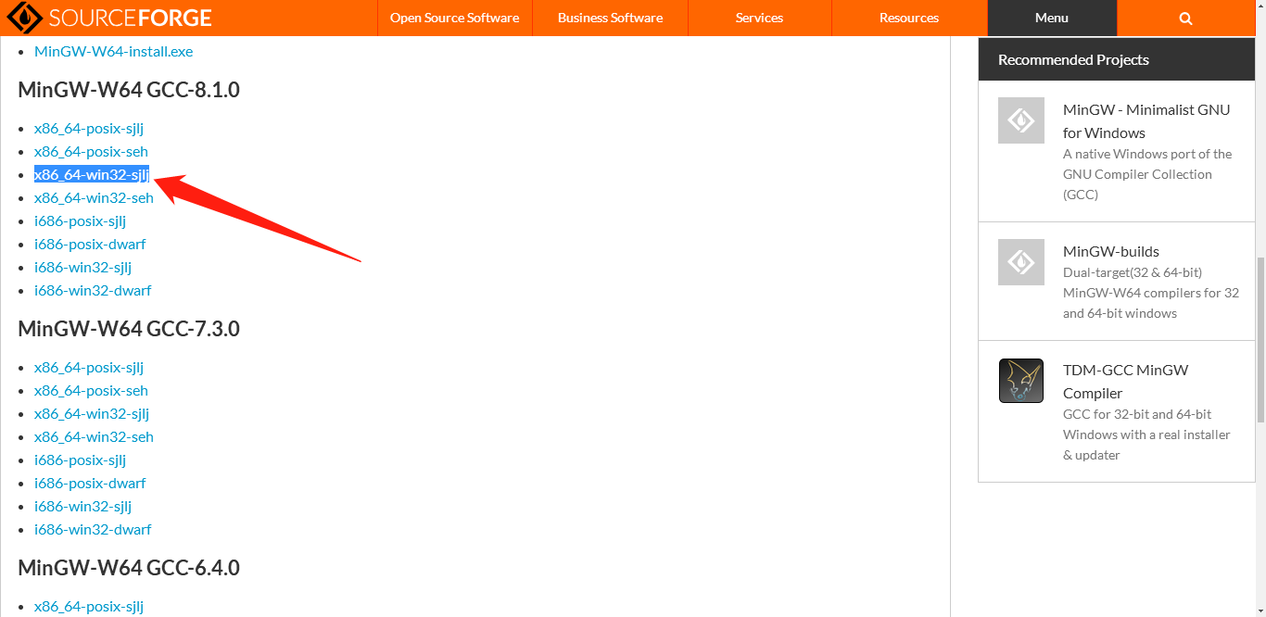This screenshot has height=617, width=1266.
Task: Open GCC-8.1.0 x86_64-posix-sjlj link
Action: [89, 128]
